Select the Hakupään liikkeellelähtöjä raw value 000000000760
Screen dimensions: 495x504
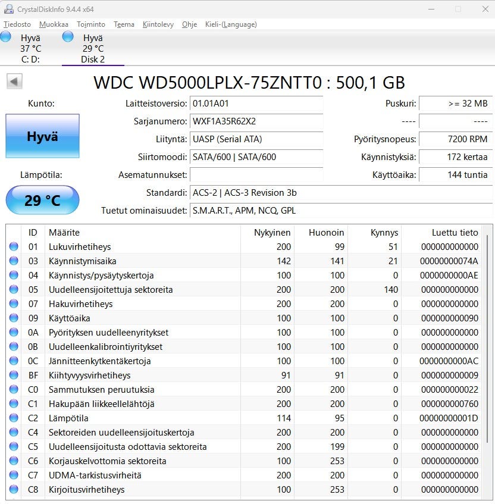(x=450, y=403)
